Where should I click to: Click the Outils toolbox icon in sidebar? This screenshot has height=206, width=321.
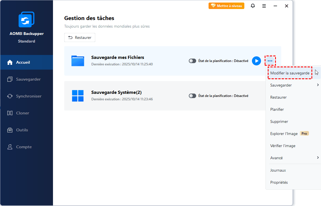tap(10, 130)
